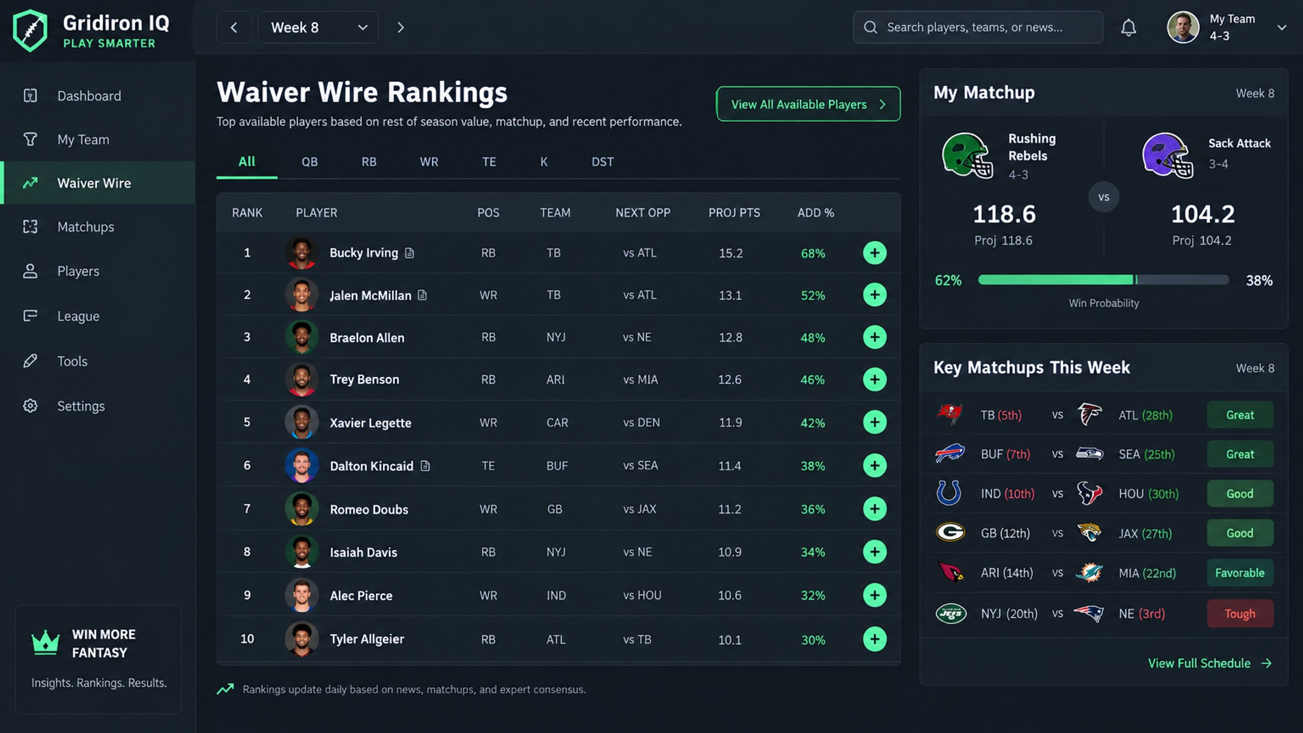Add Braelon Allen with plus button
The image size is (1303, 733).
874,337
